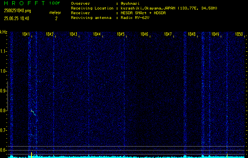The height and width of the screenshot is (158, 248).
Task: Click the gray vertical range bar beside 0.9
Action: pos(8,96)
